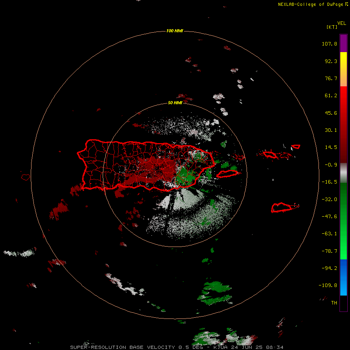The height and width of the screenshot is (350, 350).
Task: Click the -16.5 velocity scale value
Action: [329, 182]
